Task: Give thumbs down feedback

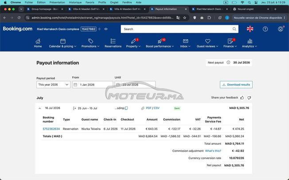Action: click(249, 98)
